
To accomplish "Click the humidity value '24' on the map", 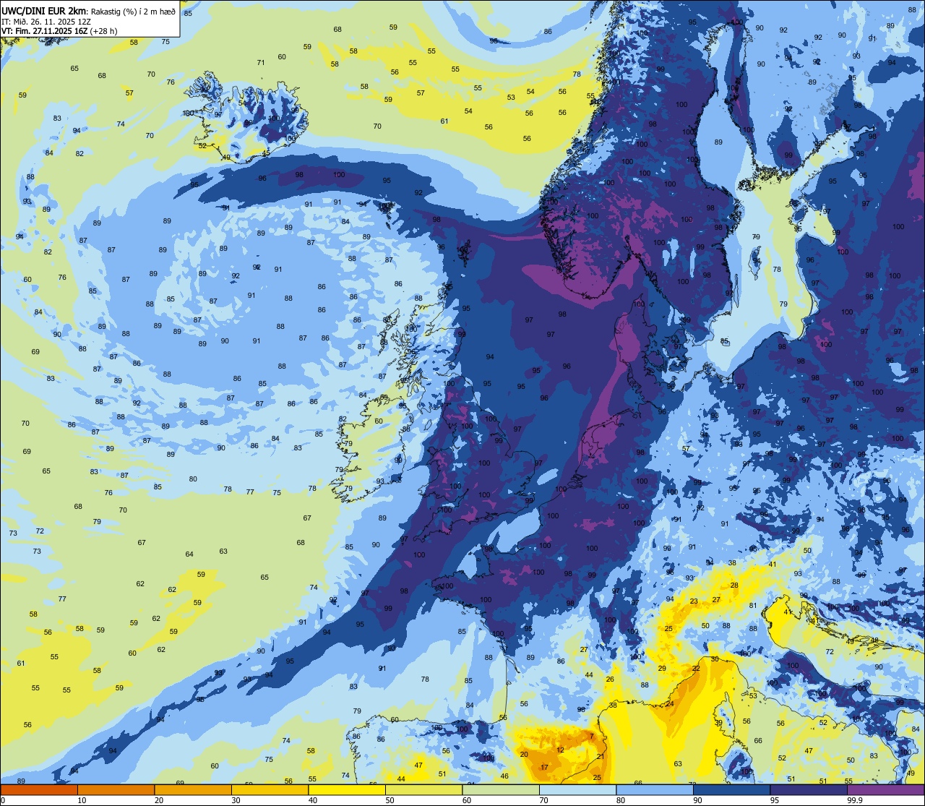I will coord(670,704).
